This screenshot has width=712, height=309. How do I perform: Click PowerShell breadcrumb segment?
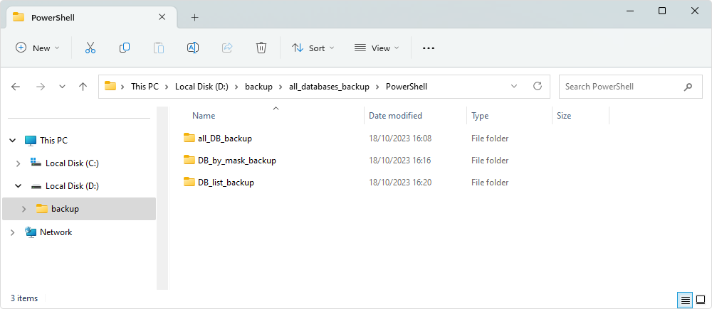pyautogui.click(x=407, y=86)
